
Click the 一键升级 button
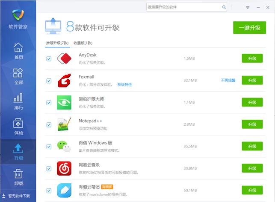pos(249,28)
